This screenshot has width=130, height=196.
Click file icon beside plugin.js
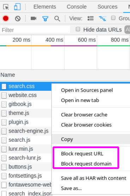click(4, 122)
